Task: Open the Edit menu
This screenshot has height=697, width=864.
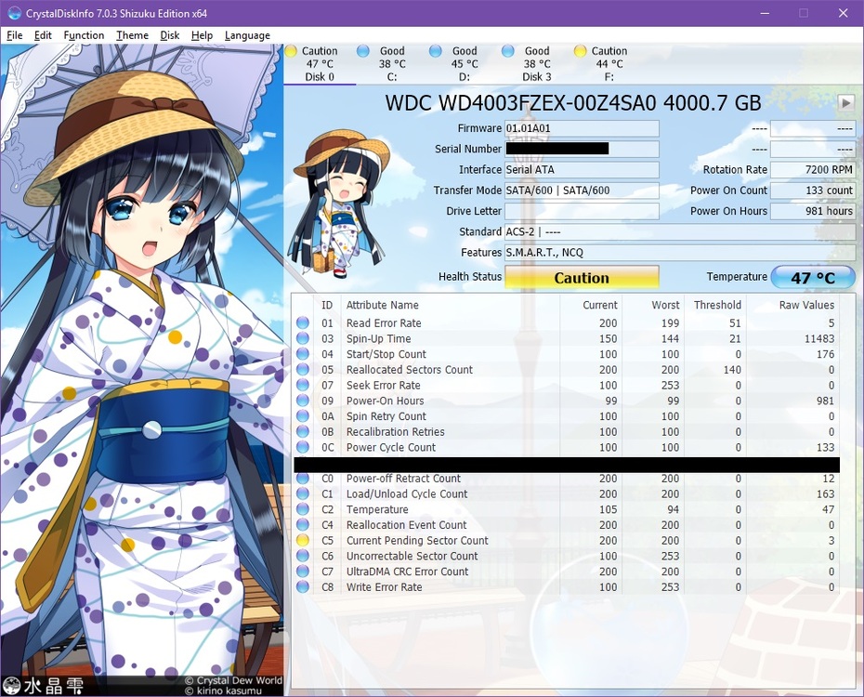Action: pos(43,35)
